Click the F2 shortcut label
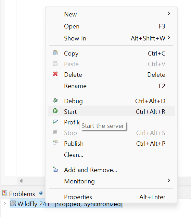 (x=162, y=86)
